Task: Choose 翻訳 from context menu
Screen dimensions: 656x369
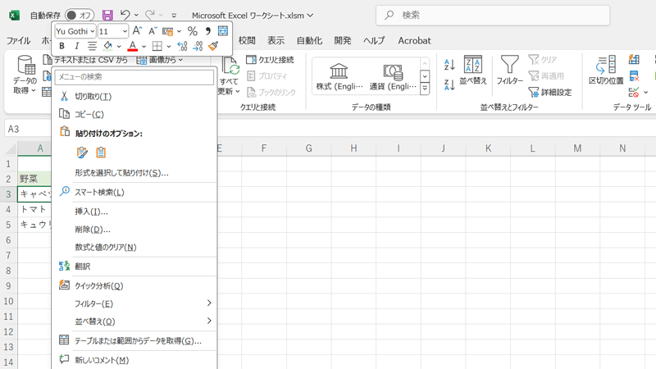Action: [x=134, y=266]
